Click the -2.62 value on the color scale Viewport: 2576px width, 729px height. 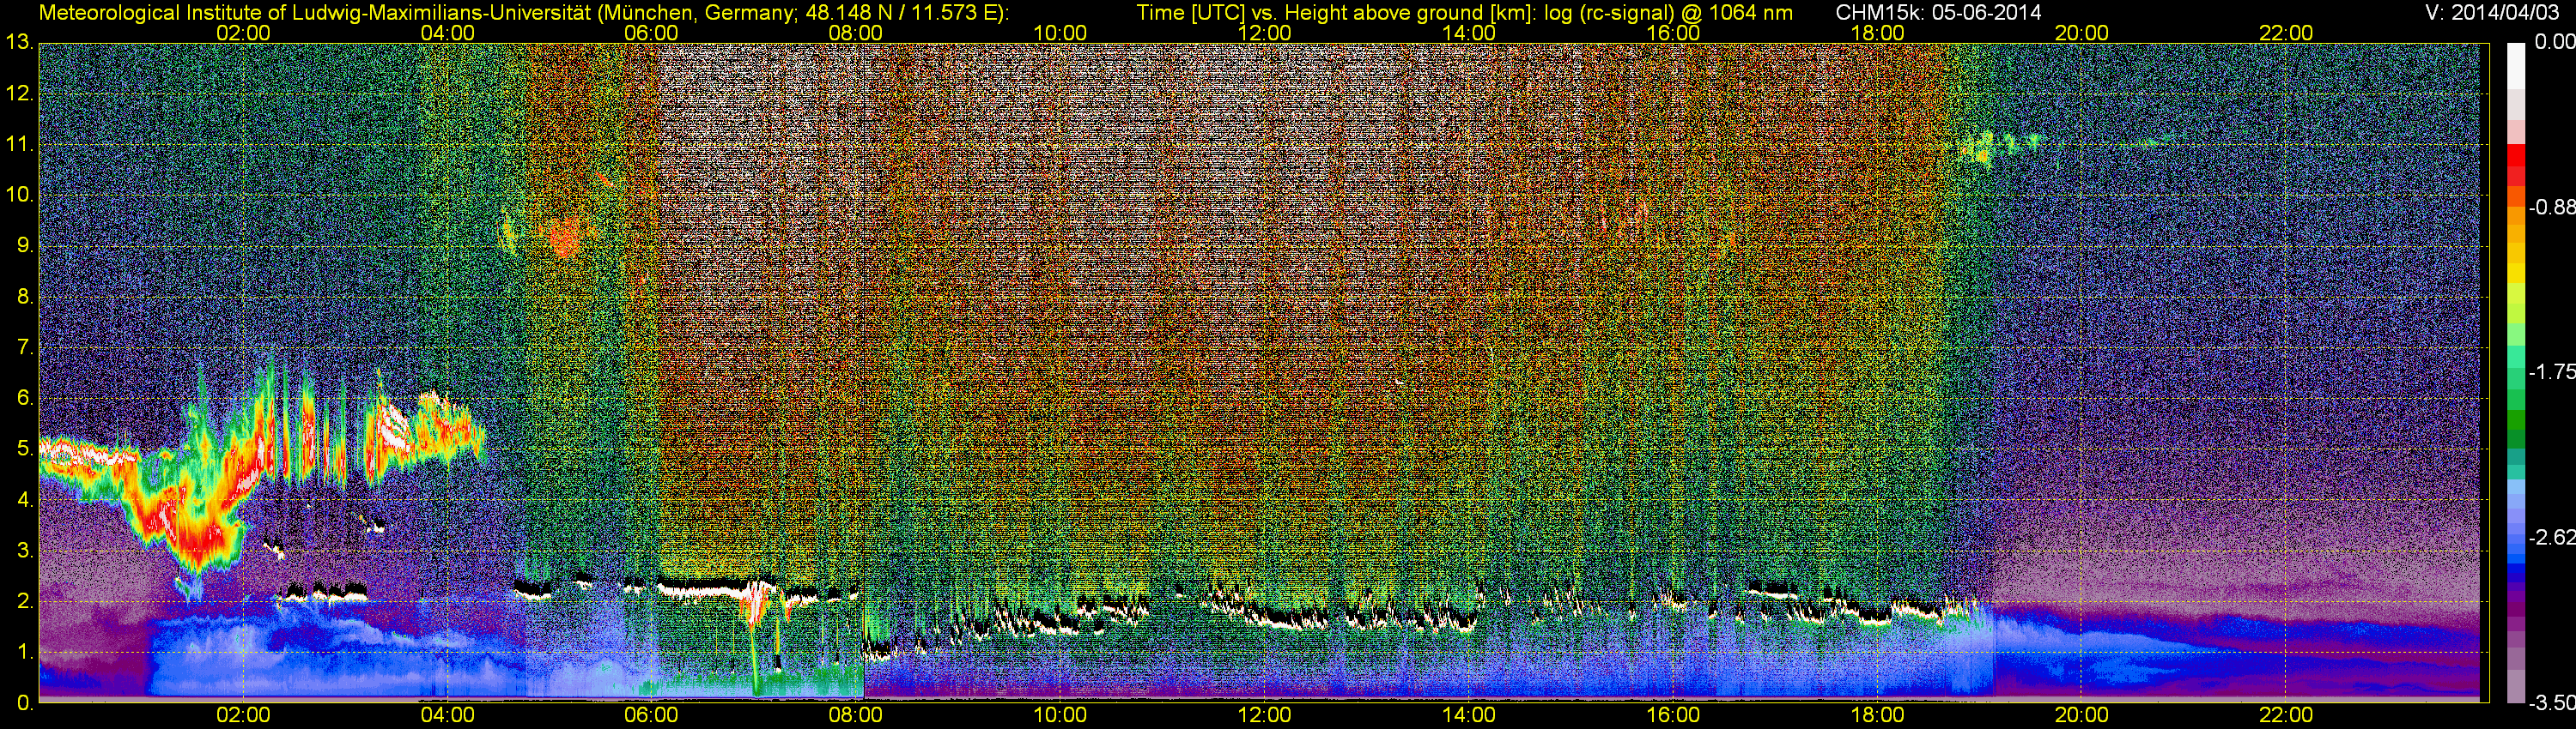(x=2551, y=539)
